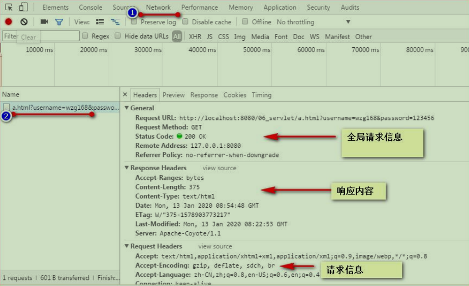
Task: Click the Content-Type text/html value
Action: (x=199, y=196)
